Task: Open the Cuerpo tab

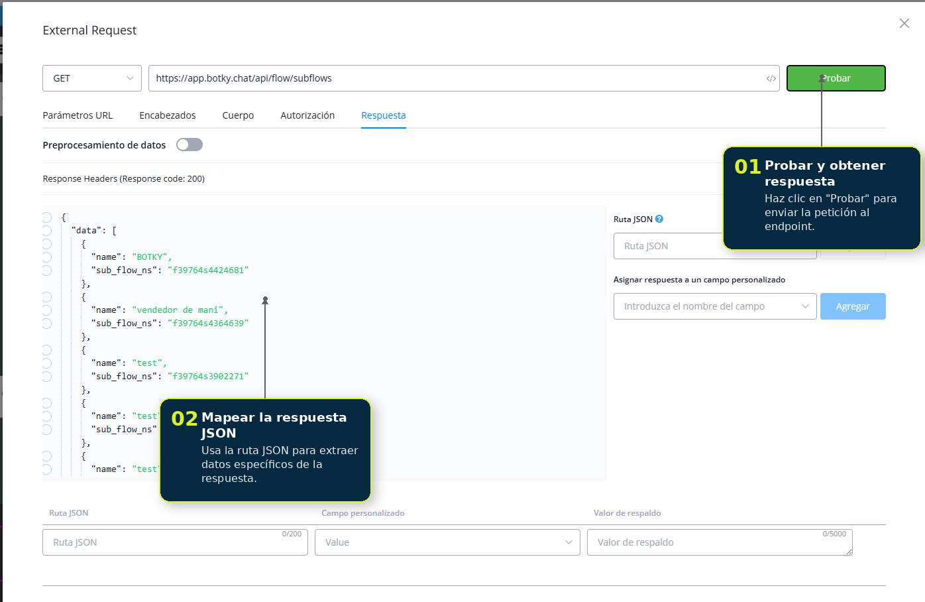Action: pyautogui.click(x=238, y=115)
